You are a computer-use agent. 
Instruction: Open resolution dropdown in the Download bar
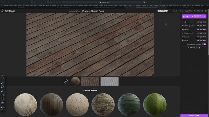pyautogui.click(x=184, y=16)
